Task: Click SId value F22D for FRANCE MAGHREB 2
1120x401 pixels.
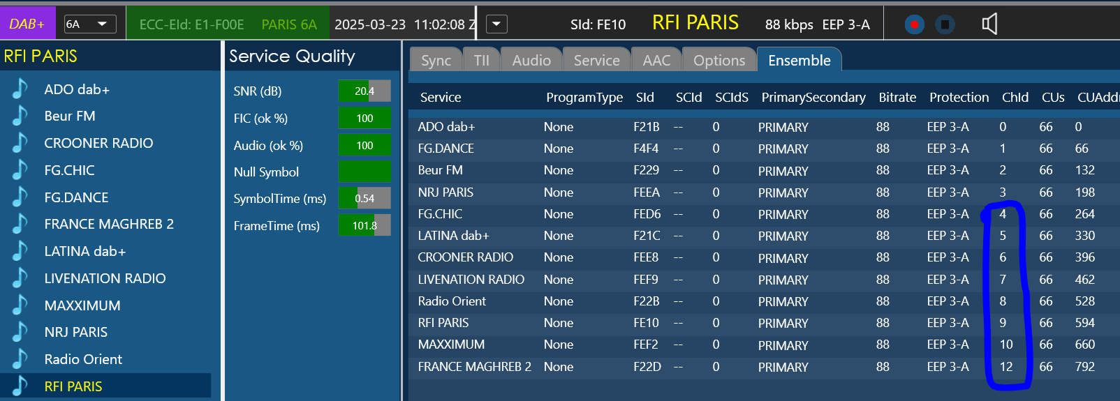Action: [647, 366]
